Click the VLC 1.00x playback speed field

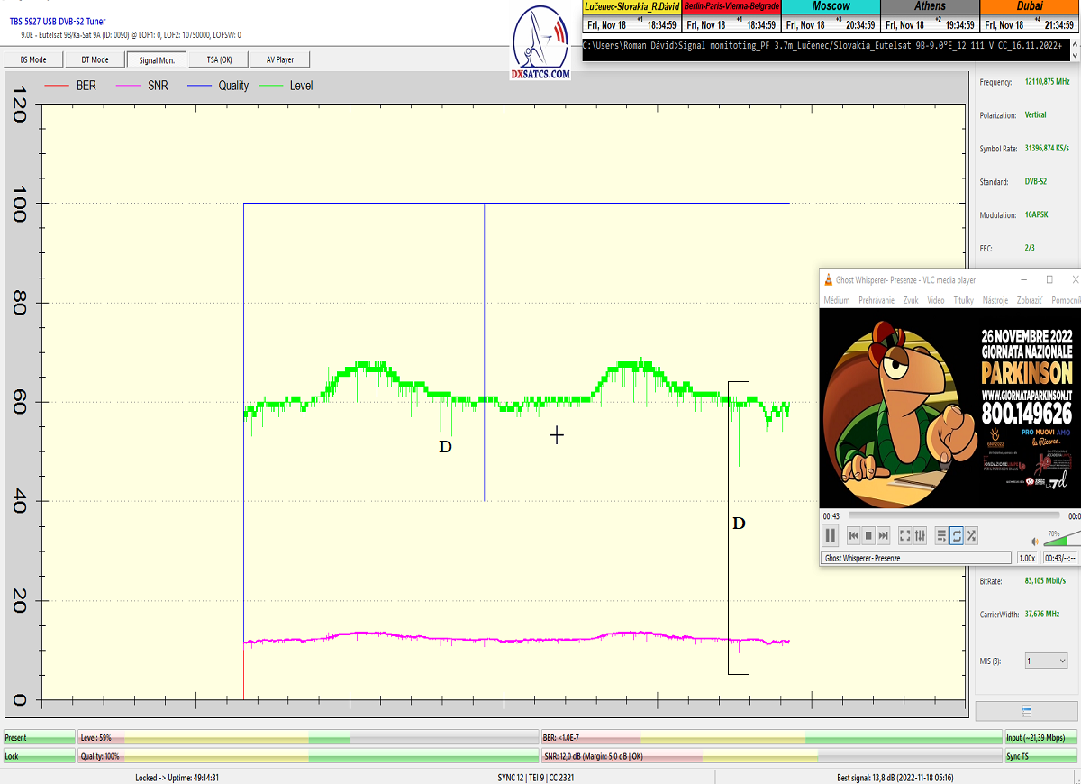(1027, 558)
